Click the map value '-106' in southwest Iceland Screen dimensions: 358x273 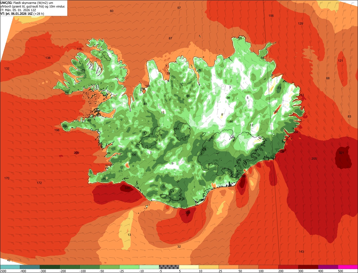(133, 155)
